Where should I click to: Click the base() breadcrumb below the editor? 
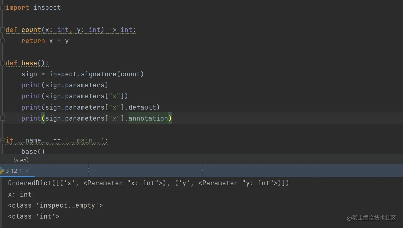pos(21,159)
